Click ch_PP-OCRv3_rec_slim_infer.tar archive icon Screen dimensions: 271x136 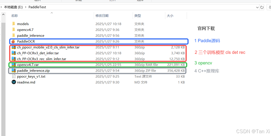[x=14, y=59]
